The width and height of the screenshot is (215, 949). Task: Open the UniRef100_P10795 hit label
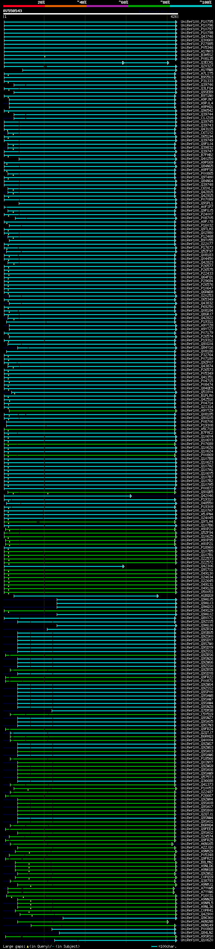click(x=197, y=22)
